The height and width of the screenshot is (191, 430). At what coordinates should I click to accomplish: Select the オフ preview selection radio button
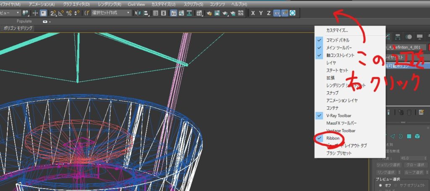[380, 185]
